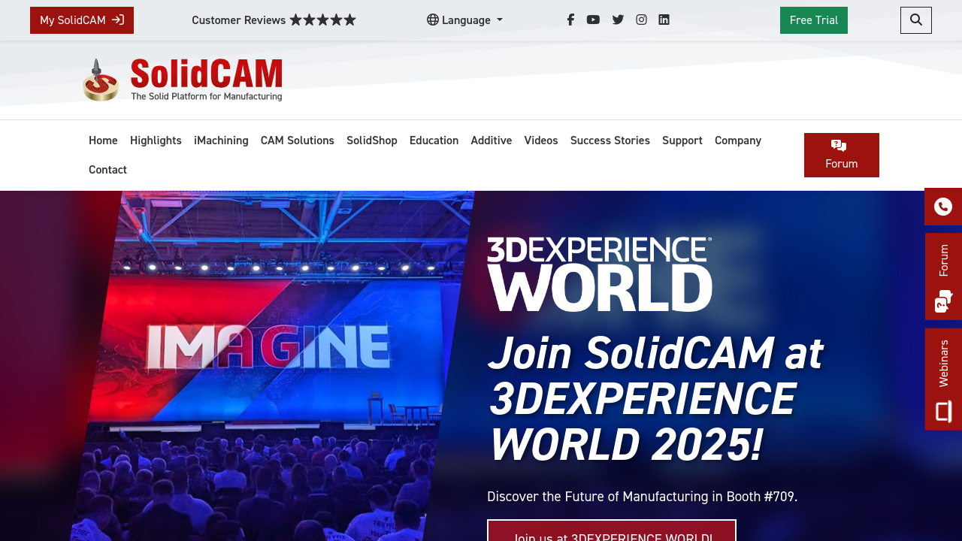962x541 pixels.
Task: Click the Free Trial button
Action: (814, 20)
